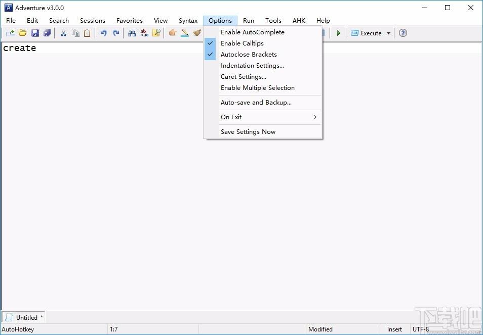Open Find with the binoculars icon
This screenshot has width=483, height=335.
tap(132, 33)
